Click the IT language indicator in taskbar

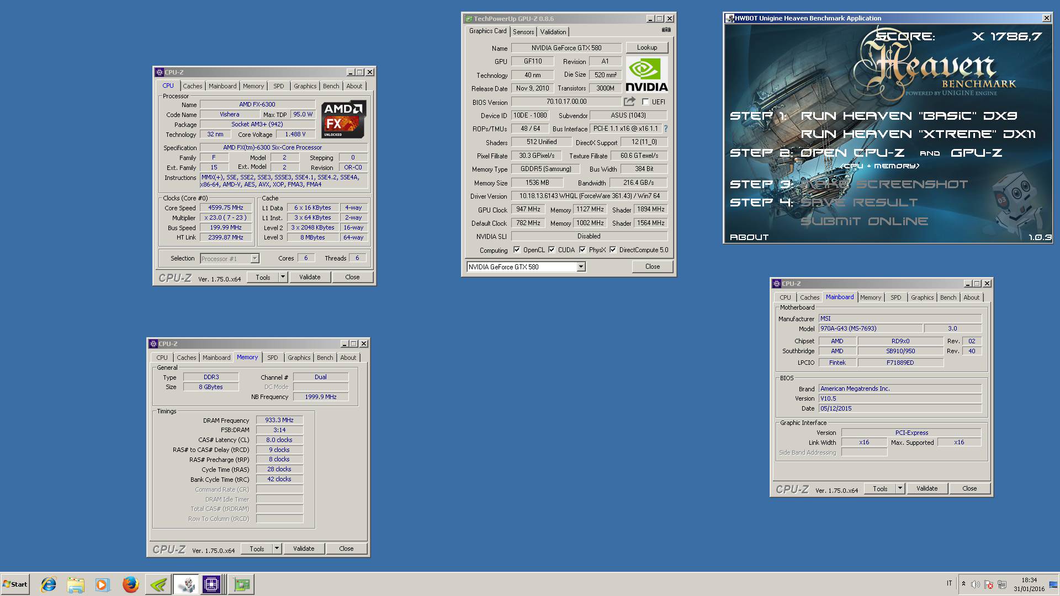tap(950, 583)
